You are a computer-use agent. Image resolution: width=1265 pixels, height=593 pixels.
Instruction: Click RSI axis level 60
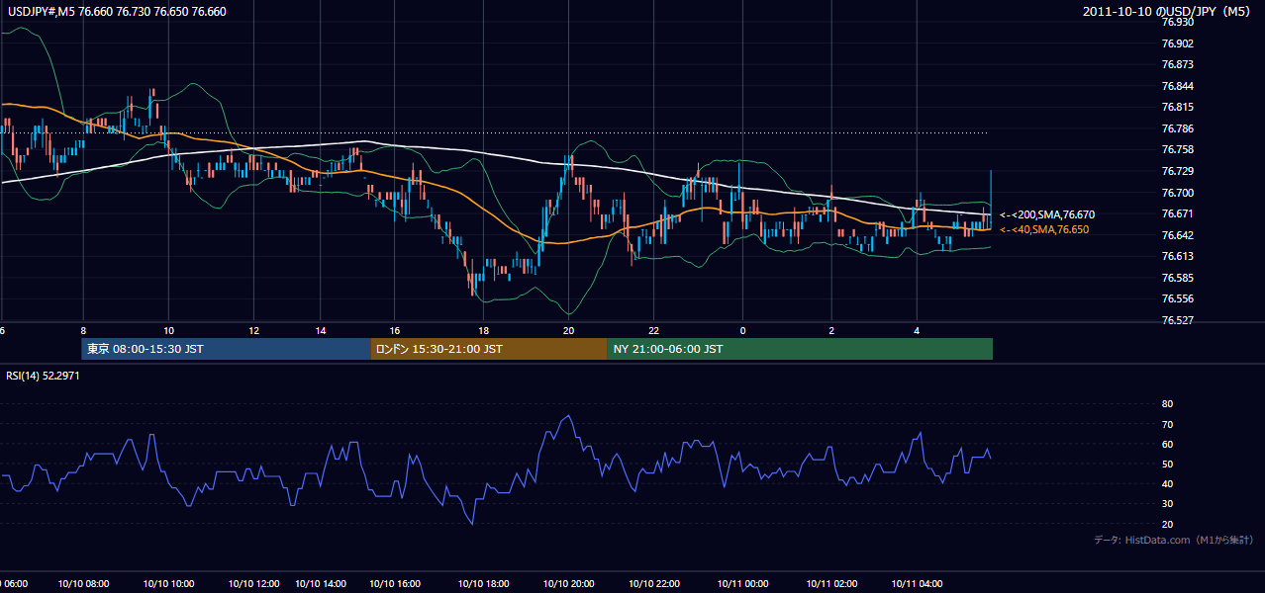click(1167, 444)
